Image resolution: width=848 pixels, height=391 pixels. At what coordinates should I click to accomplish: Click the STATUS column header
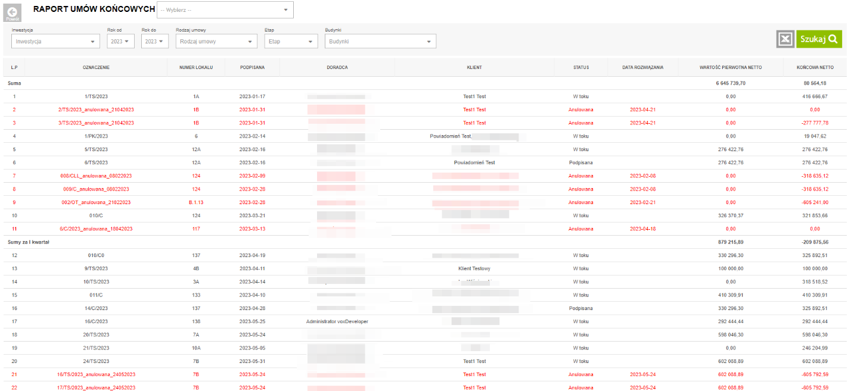pos(581,67)
